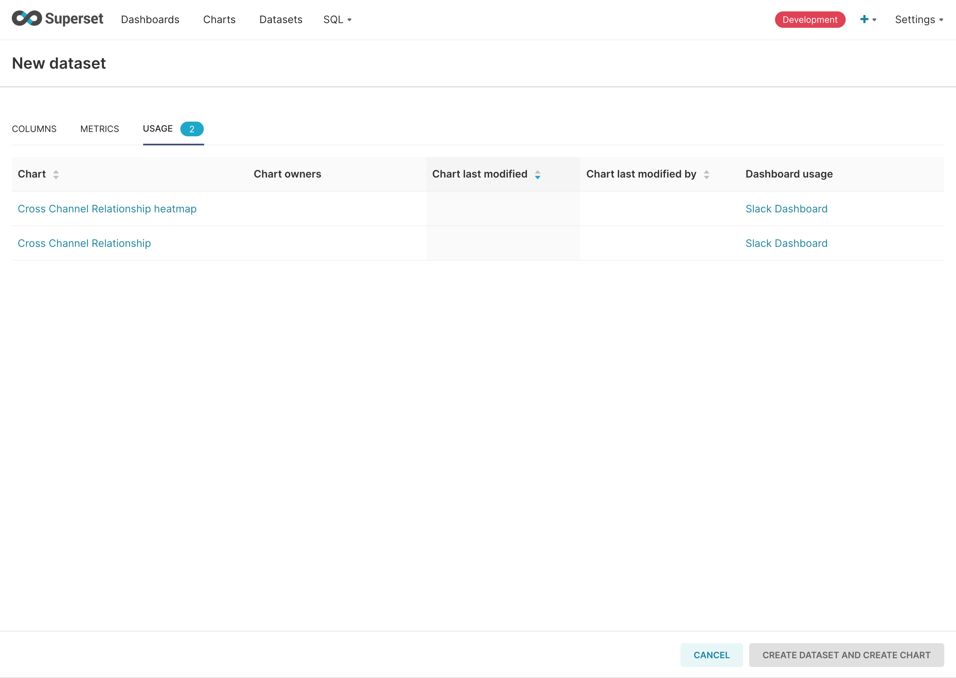Screen dimensions: 956x678
Task: Open the Charts page from the navigation
Action: [x=219, y=19]
